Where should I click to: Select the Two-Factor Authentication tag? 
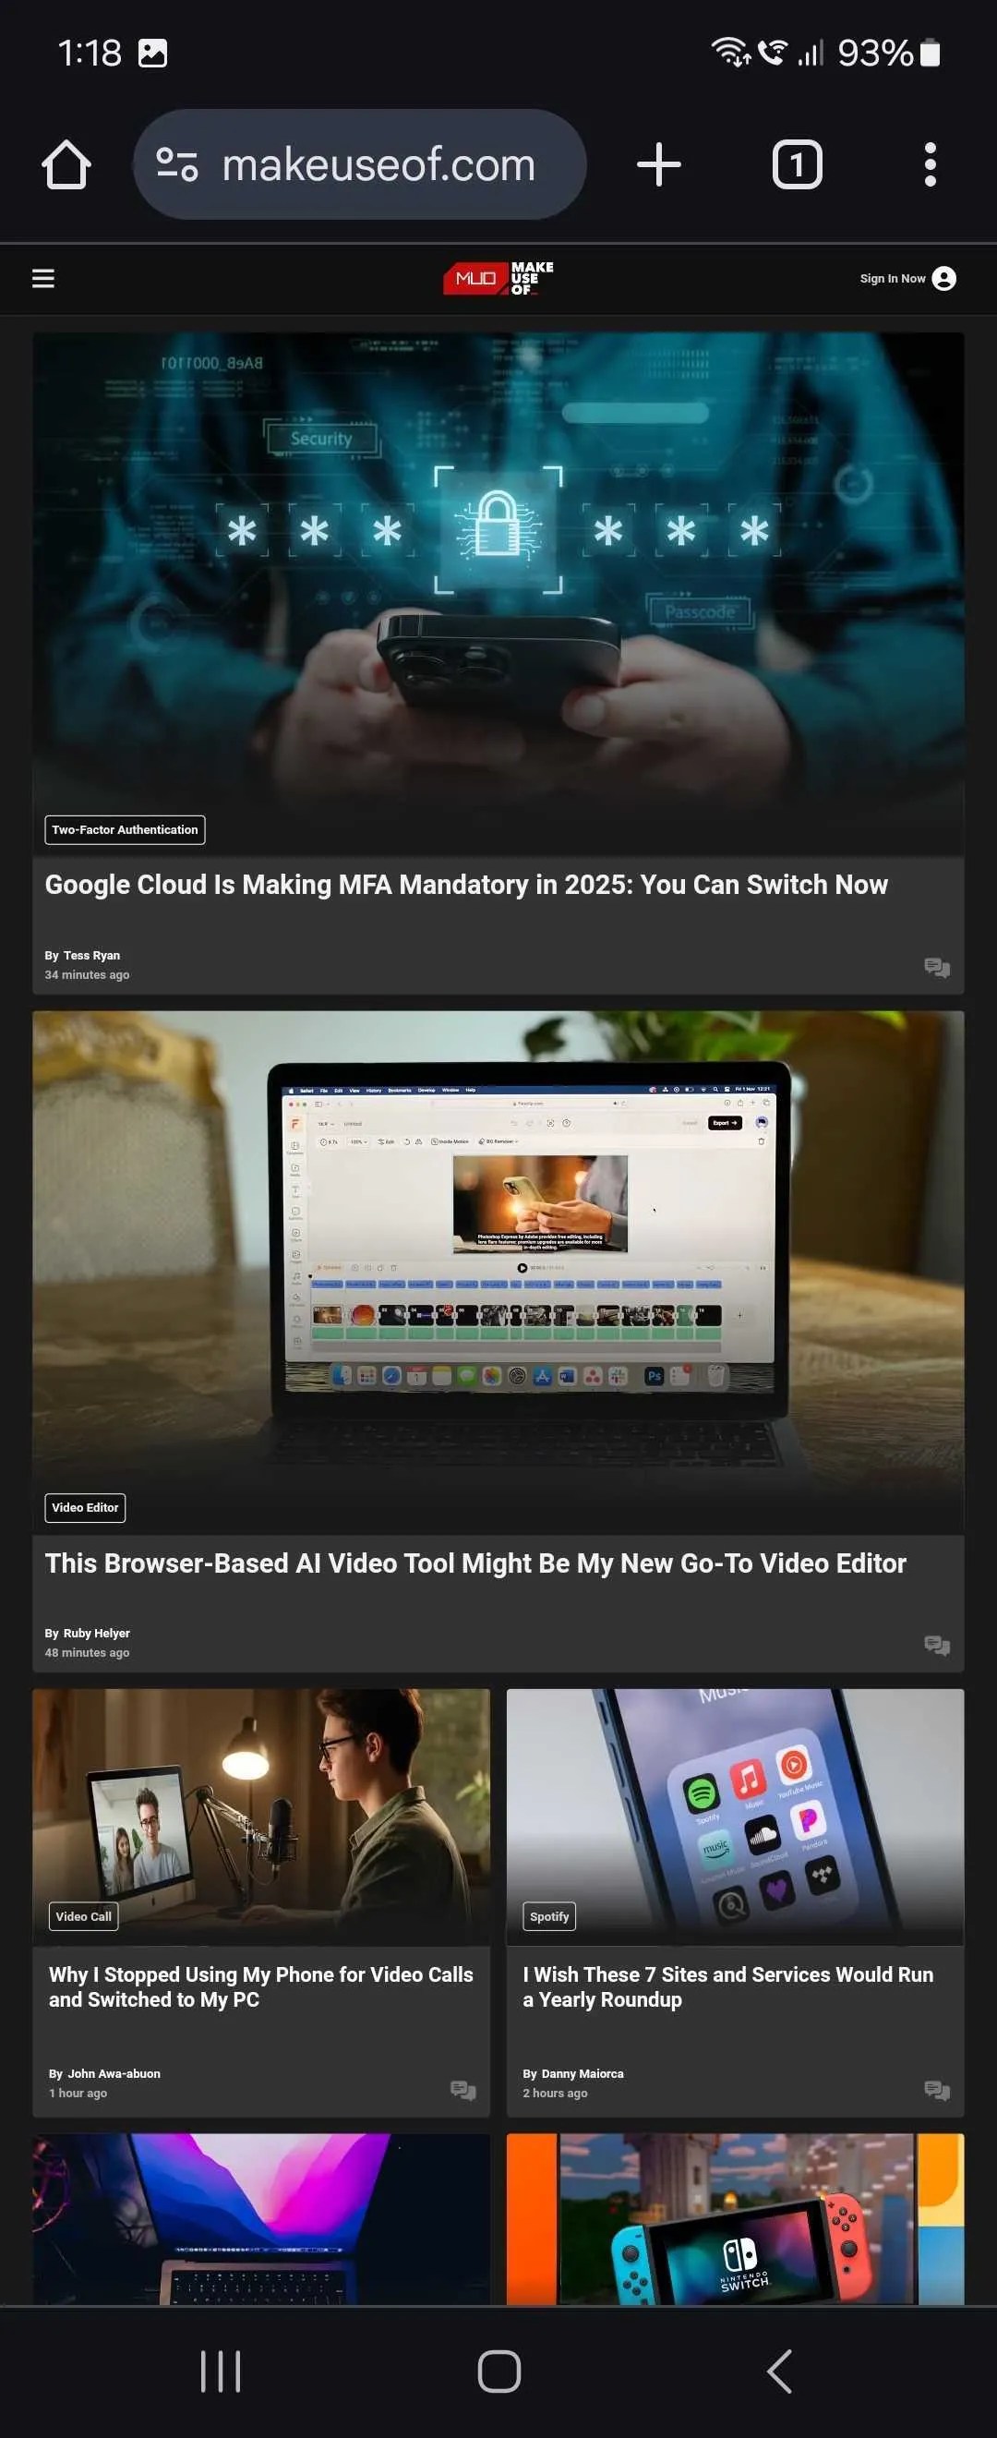pyautogui.click(x=125, y=830)
